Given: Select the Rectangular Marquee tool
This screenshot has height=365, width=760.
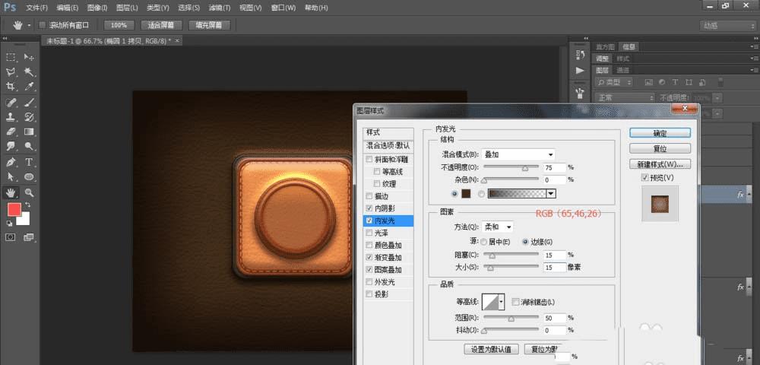Looking at the screenshot, I should [x=10, y=57].
